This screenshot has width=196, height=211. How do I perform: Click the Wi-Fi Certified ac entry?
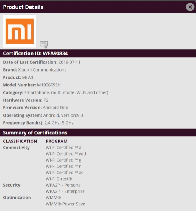(x=65, y=173)
